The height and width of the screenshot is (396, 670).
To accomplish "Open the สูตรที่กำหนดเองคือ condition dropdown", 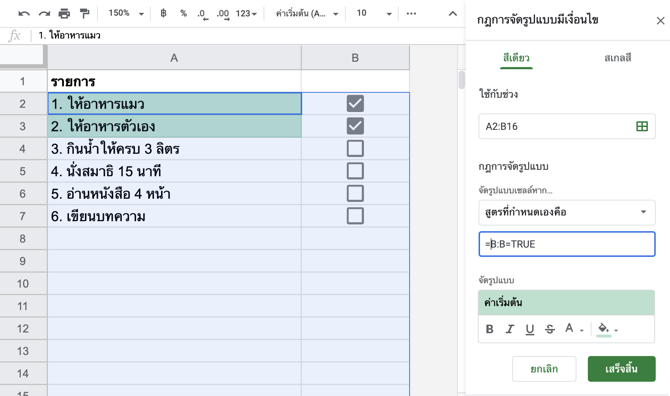I will pos(567,213).
